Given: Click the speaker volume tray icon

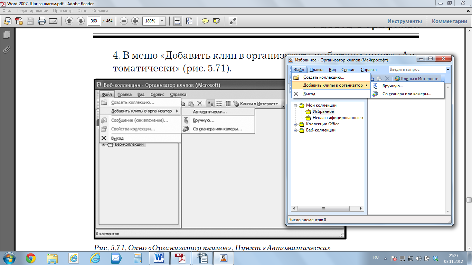Looking at the screenshot, I should coord(419,258).
